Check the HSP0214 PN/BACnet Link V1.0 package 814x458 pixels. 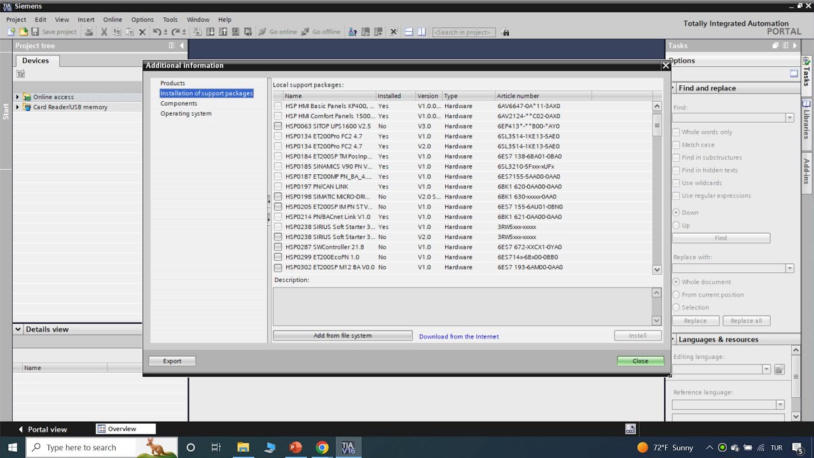pyautogui.click(x=278, y=217)
